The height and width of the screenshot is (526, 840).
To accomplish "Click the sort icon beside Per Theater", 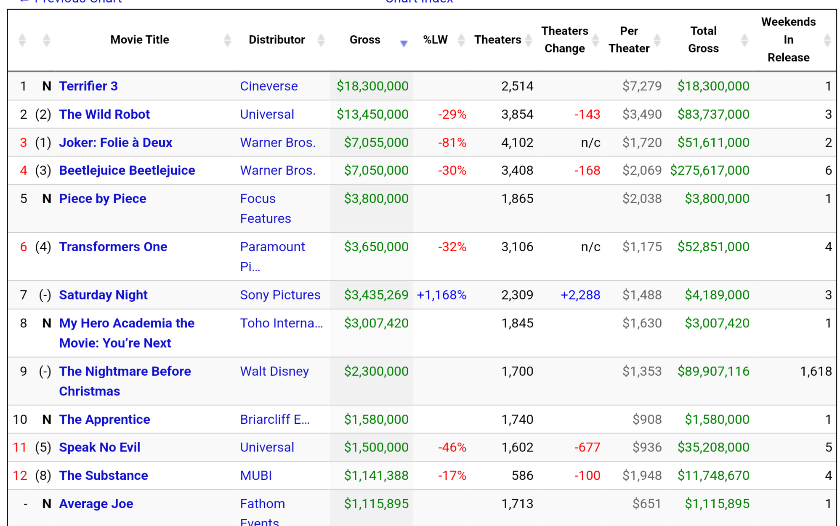I will 657,40.
